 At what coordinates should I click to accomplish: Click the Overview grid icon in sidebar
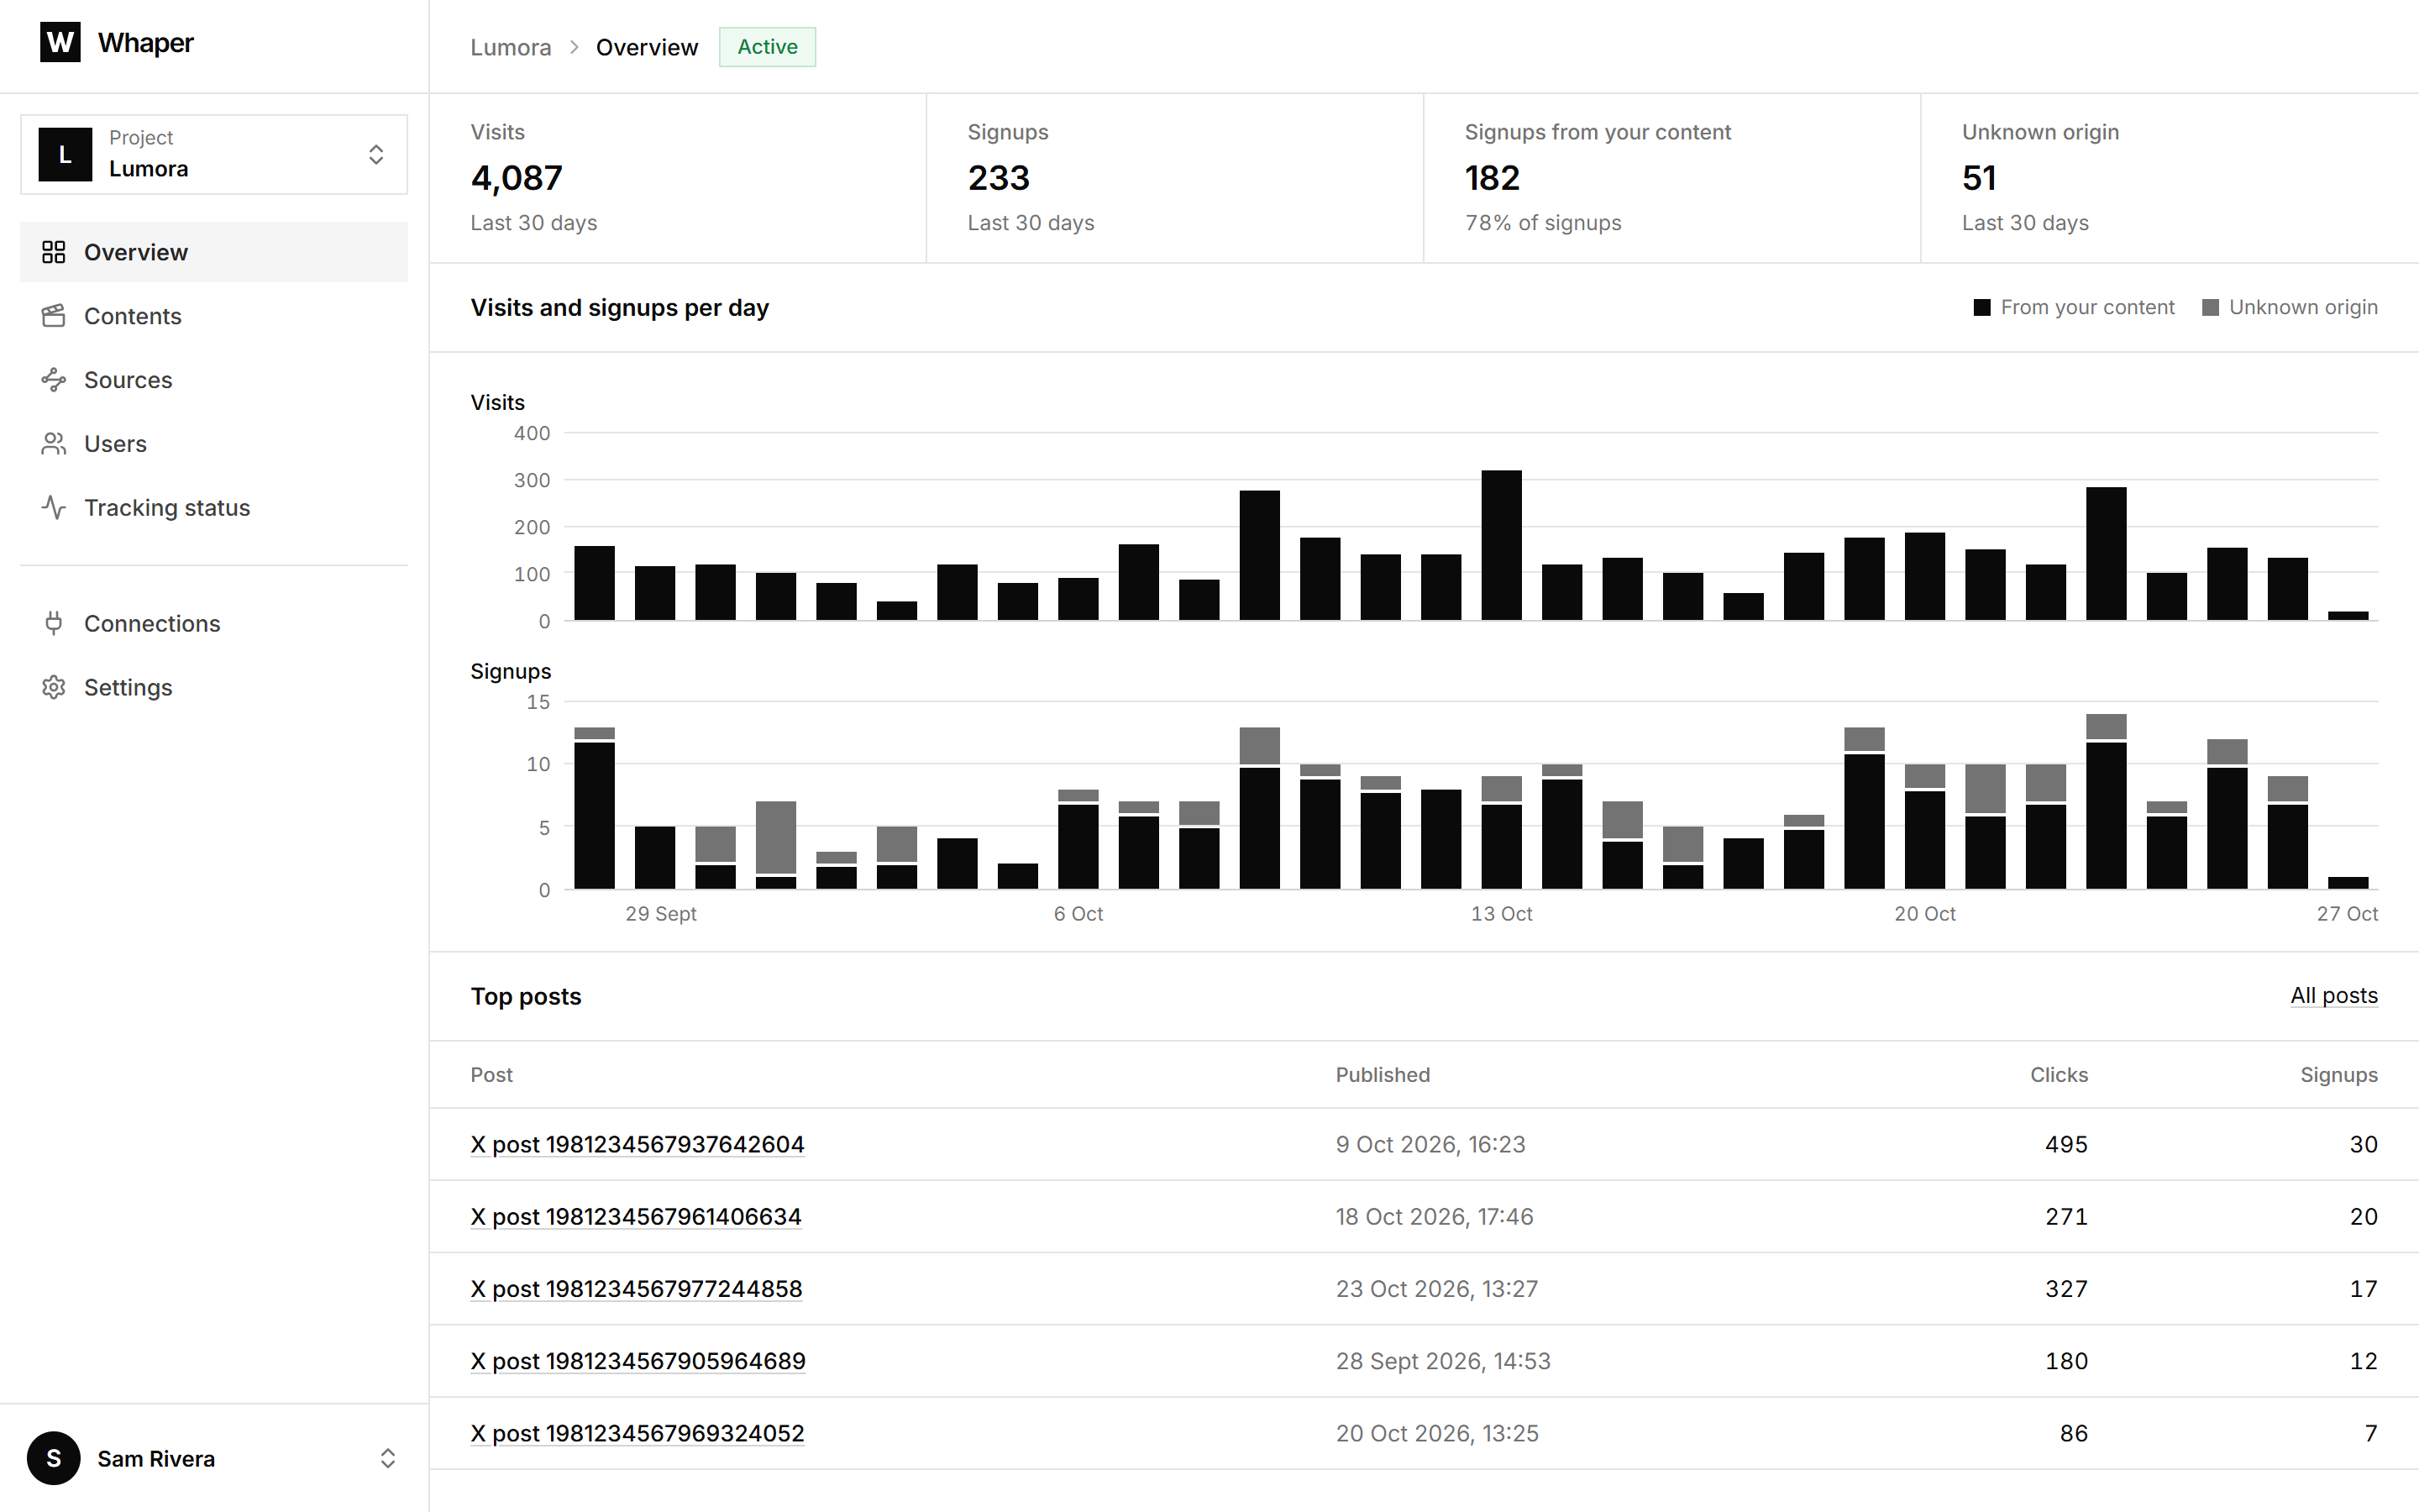pos(54,252)
